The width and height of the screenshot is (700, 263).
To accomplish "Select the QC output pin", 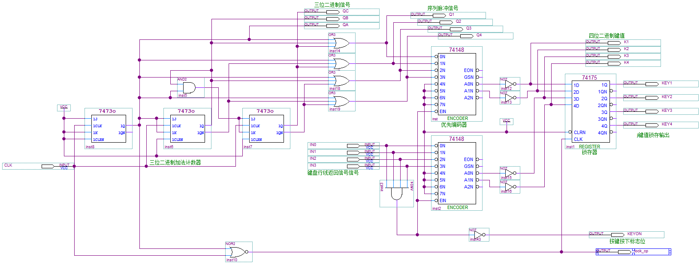I will [x=333, y=12].
